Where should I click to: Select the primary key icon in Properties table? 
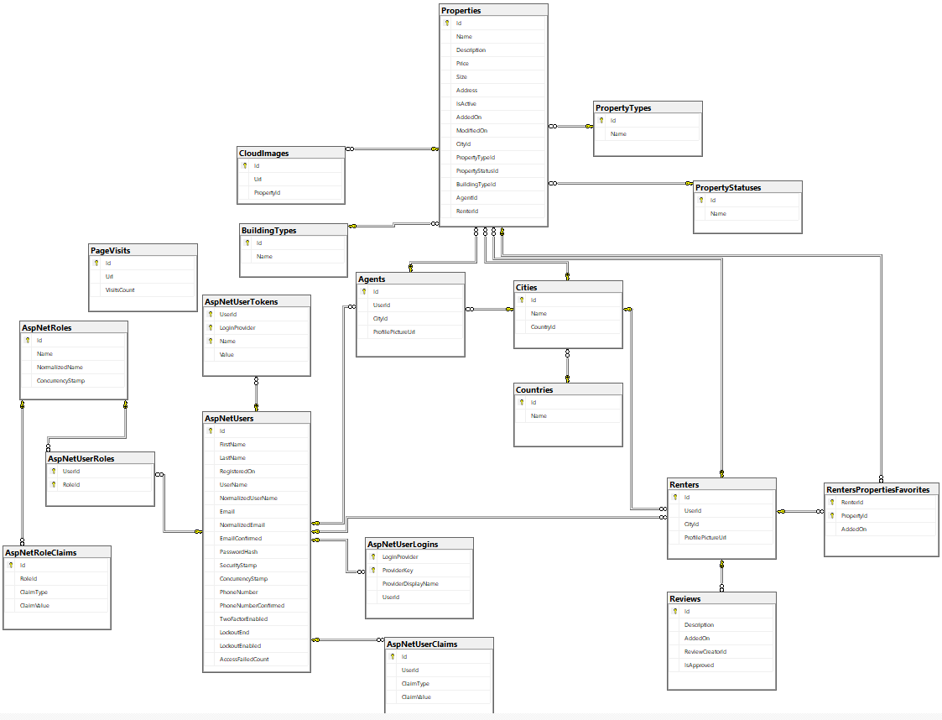click(449, 23)
